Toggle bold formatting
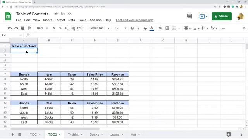Viewport: 248px width, 139px height. (x=133, y=28)
